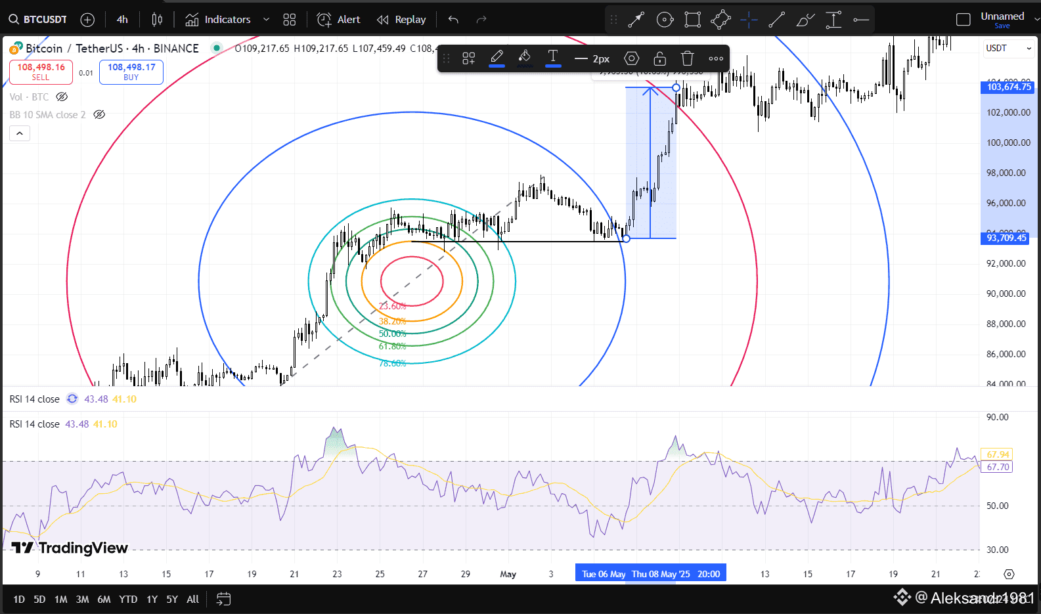Select the 1Y time range
Screen dimensions: 1041x614
pyautogui.click(x=152, y=599)
